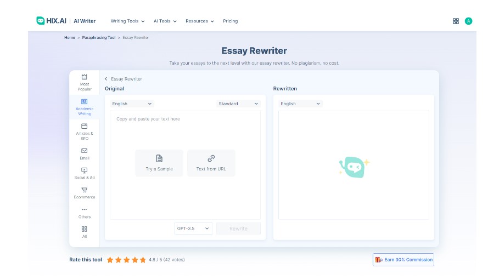Select the Ecommerce cart sidebar icon

coord(84,190)
